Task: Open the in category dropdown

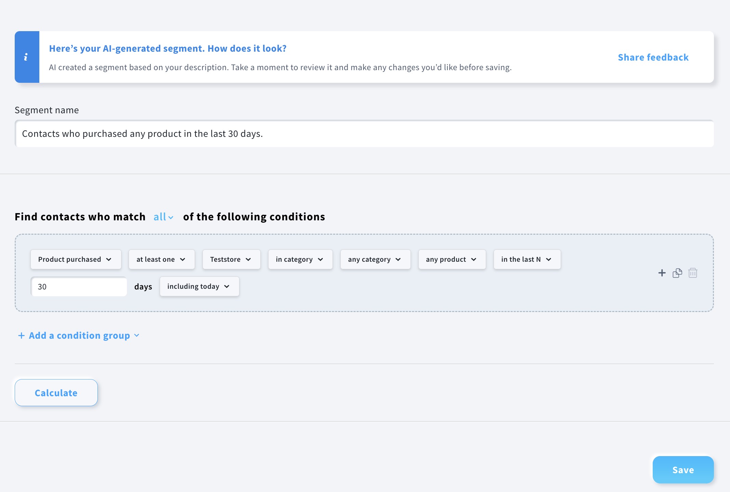Action: (300, 259)
